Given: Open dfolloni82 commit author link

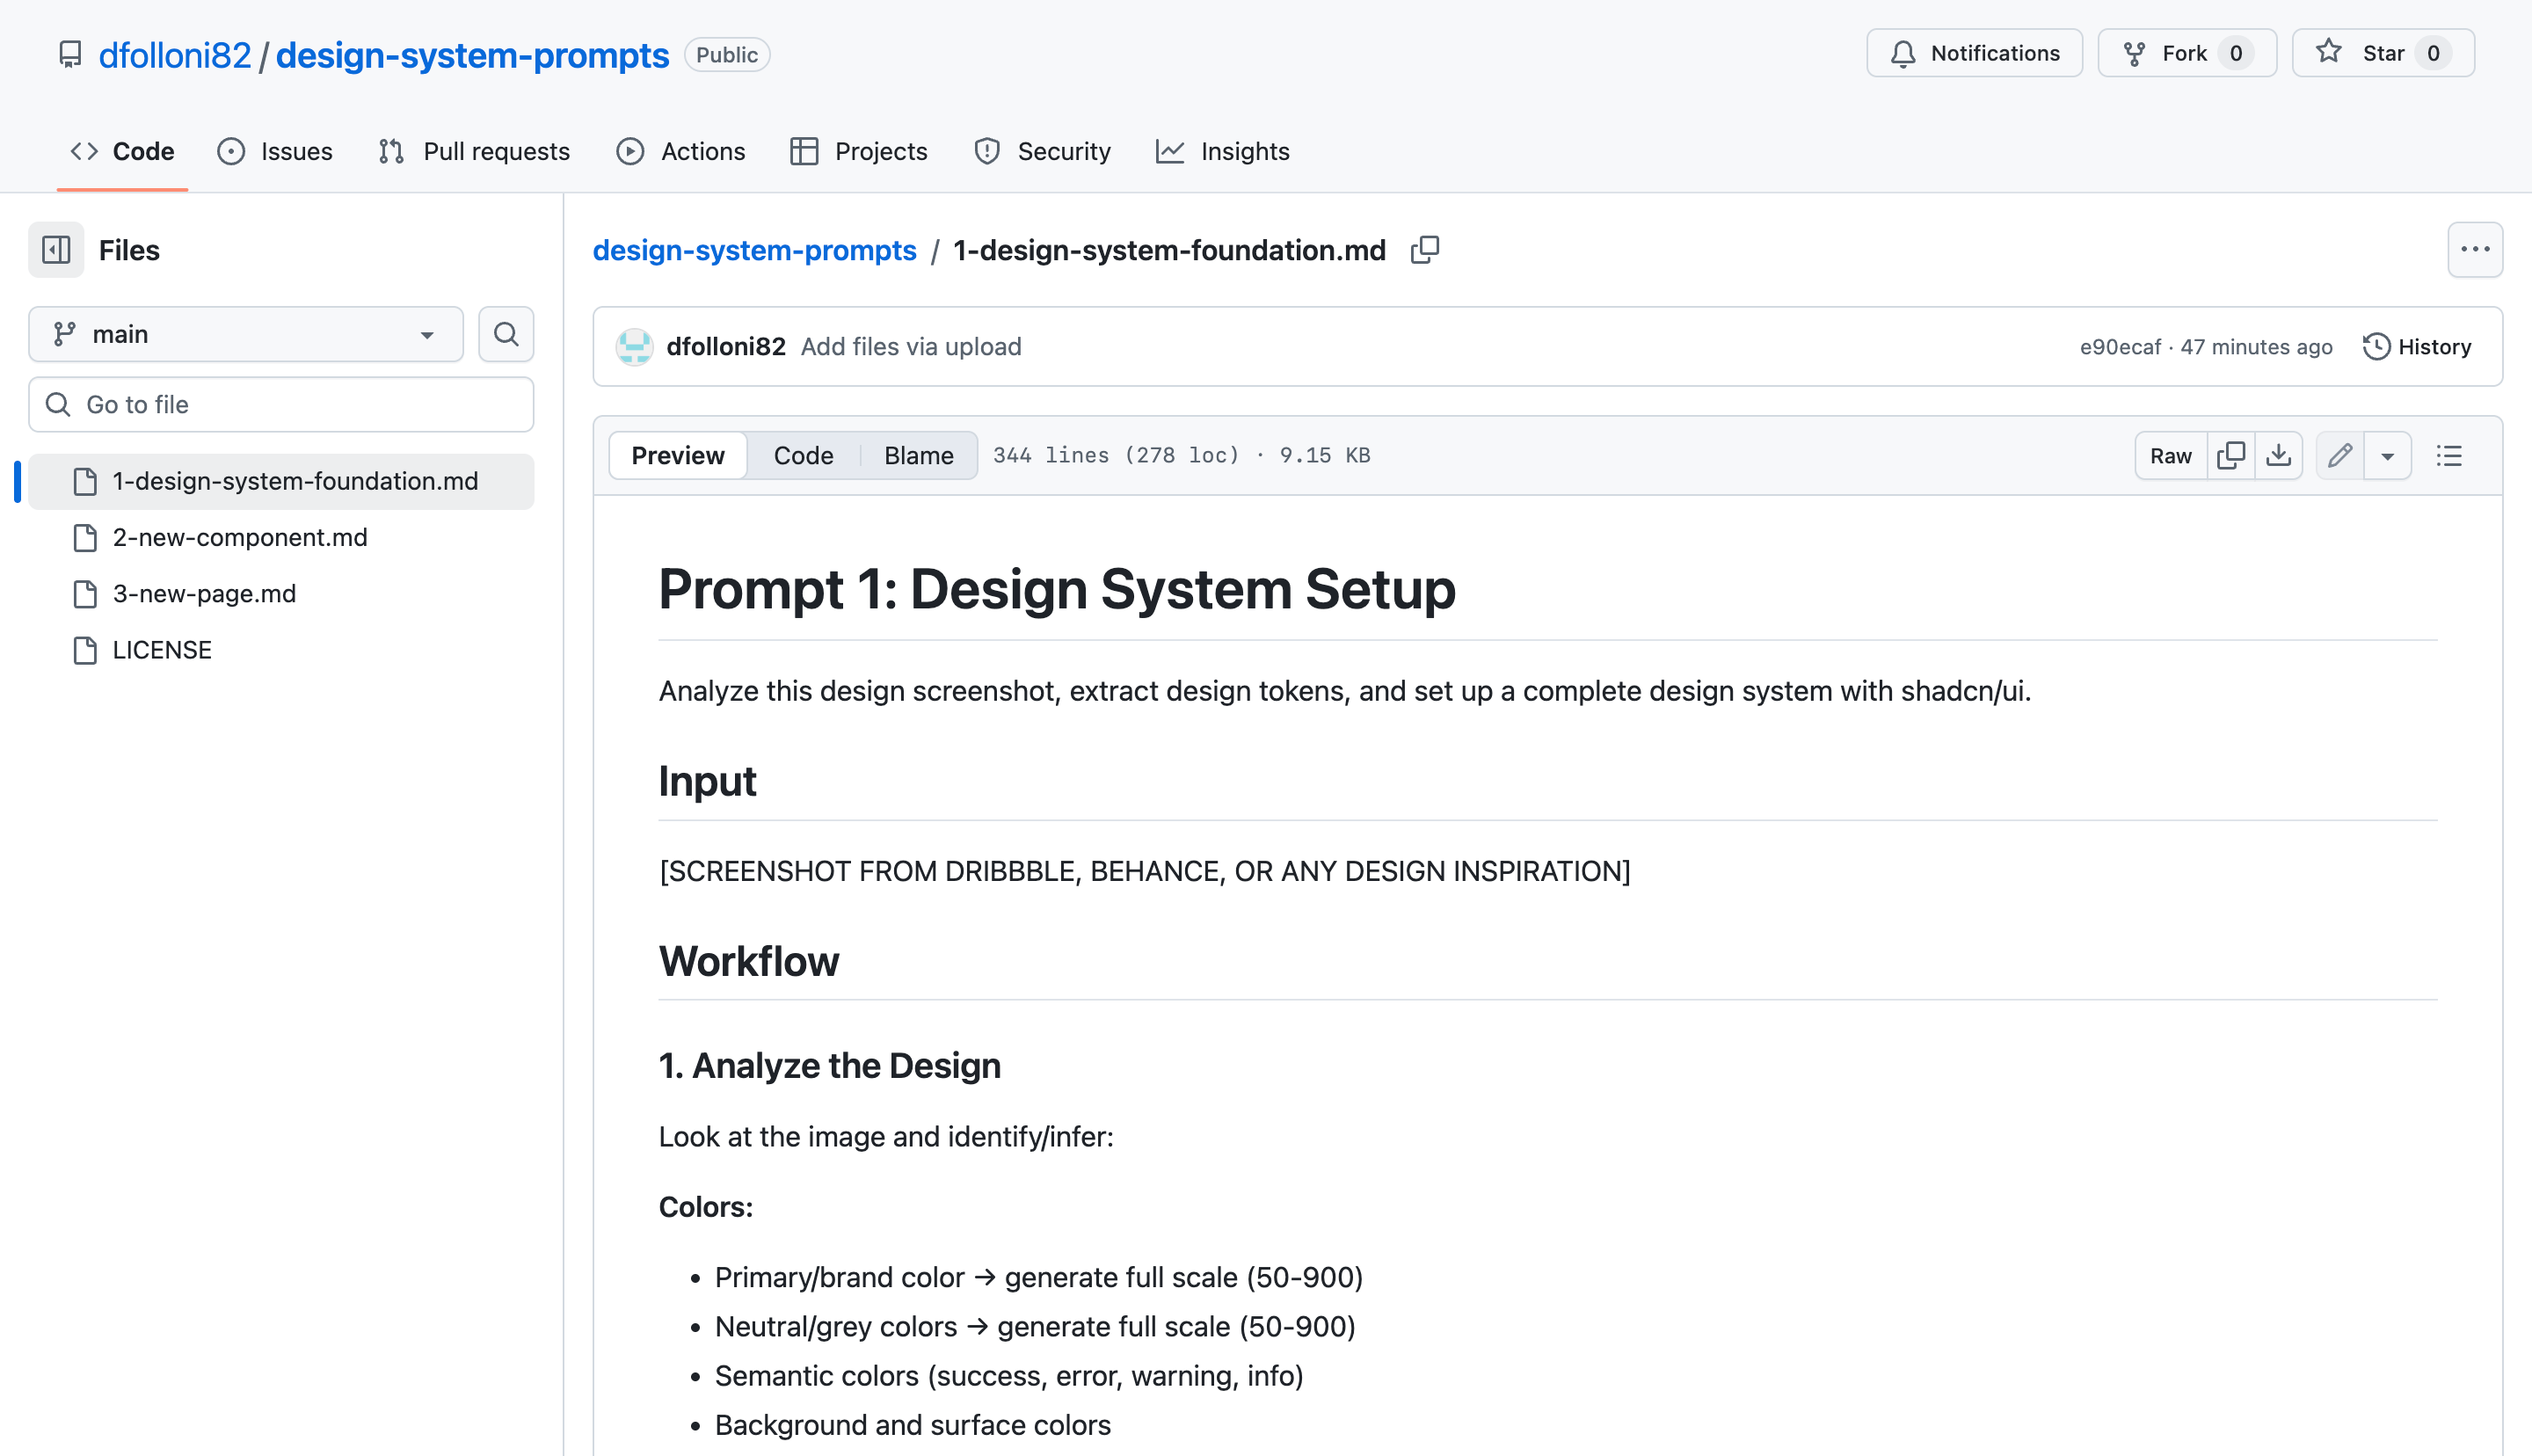Looking at the screenshot, I should point(725,347).
